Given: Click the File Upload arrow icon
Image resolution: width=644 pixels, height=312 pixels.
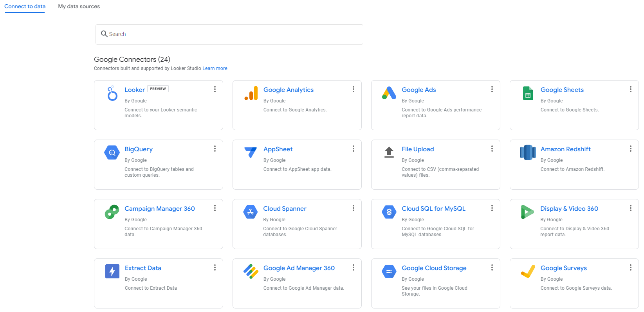Looking at the screenshot, I should coord(389,152).
